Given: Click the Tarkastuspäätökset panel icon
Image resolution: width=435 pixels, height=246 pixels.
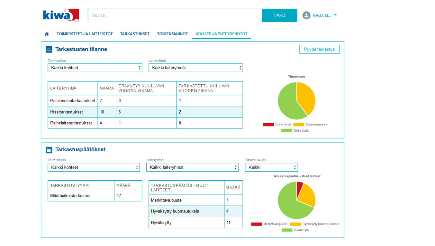Looking at the screenshot, I should pyautogui.click(x=49, y=149).
